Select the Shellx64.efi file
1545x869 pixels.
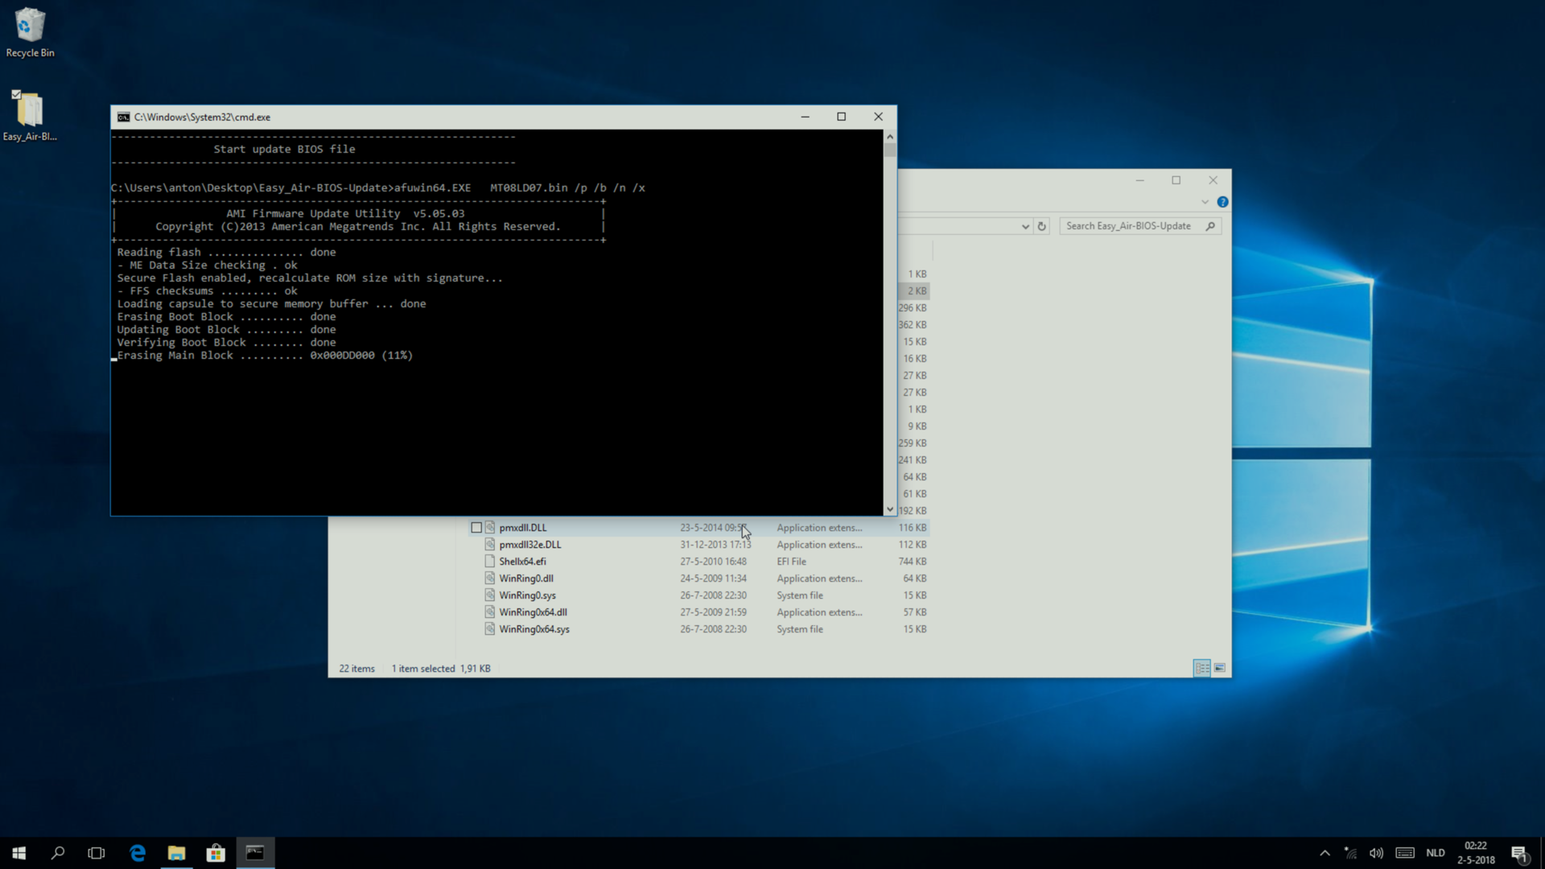point(522,562)
